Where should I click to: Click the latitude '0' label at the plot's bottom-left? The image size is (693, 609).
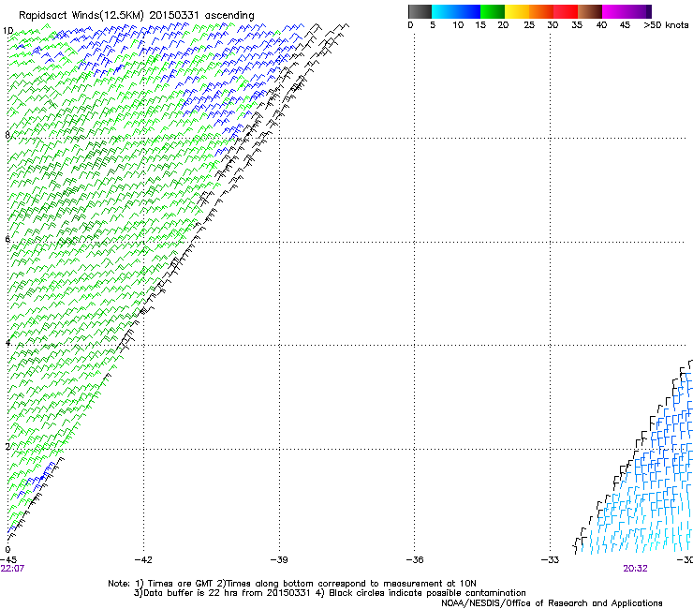tap(7, 550)
